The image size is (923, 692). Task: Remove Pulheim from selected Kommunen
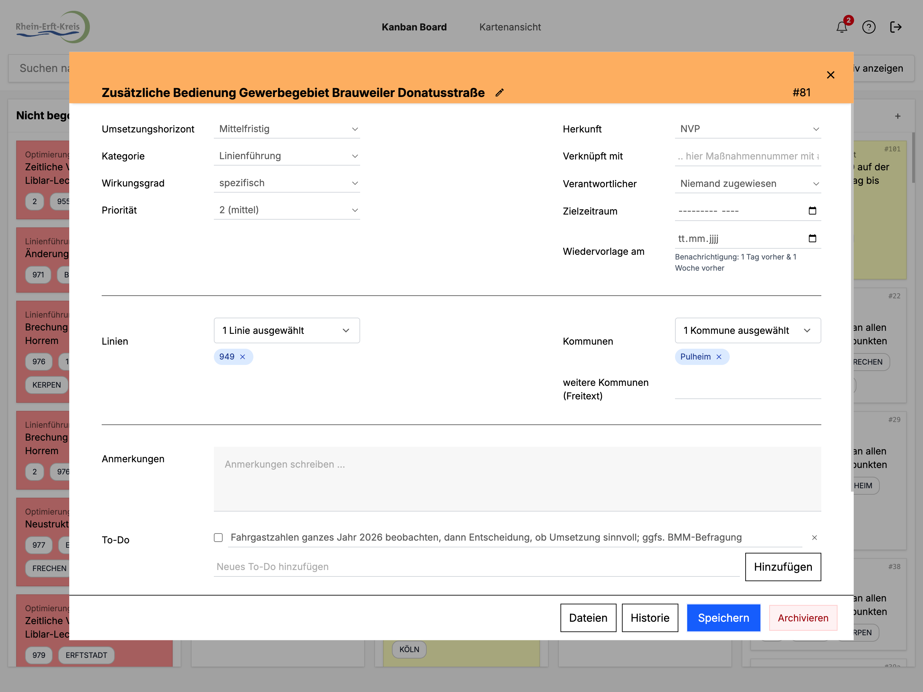click(719, 357)
